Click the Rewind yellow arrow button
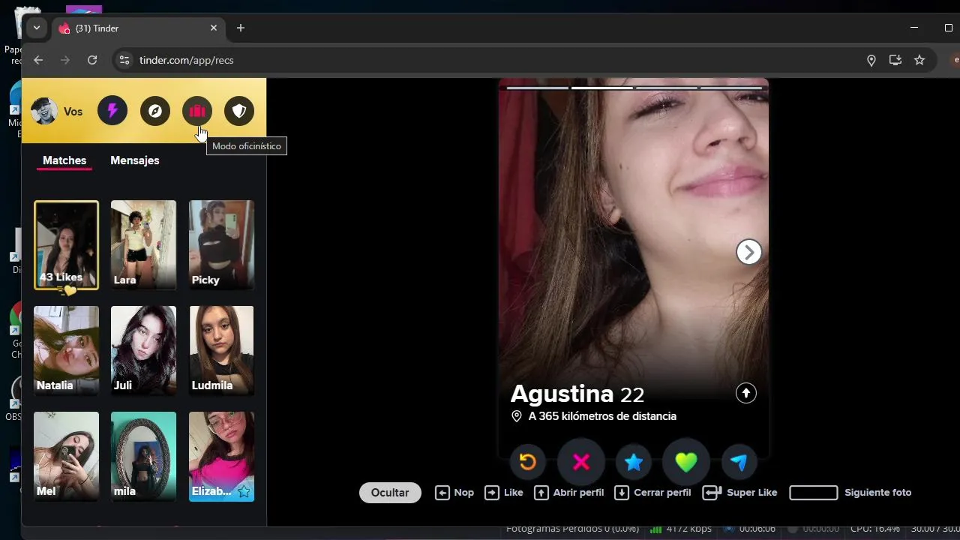 click(528, 462)
